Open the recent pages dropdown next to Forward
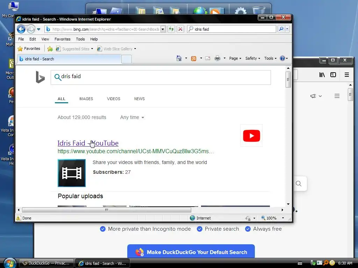The height and width of the screenshot is (268, 358). pyautogui.click(x=38, y=29)
